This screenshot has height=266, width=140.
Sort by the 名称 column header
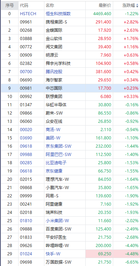point(50,6)
